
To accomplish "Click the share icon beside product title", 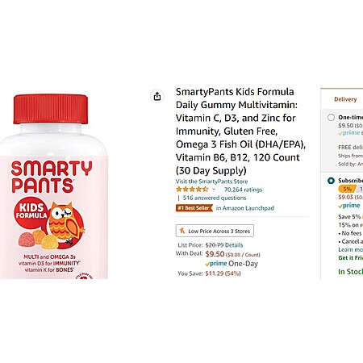I will [157, 96].
